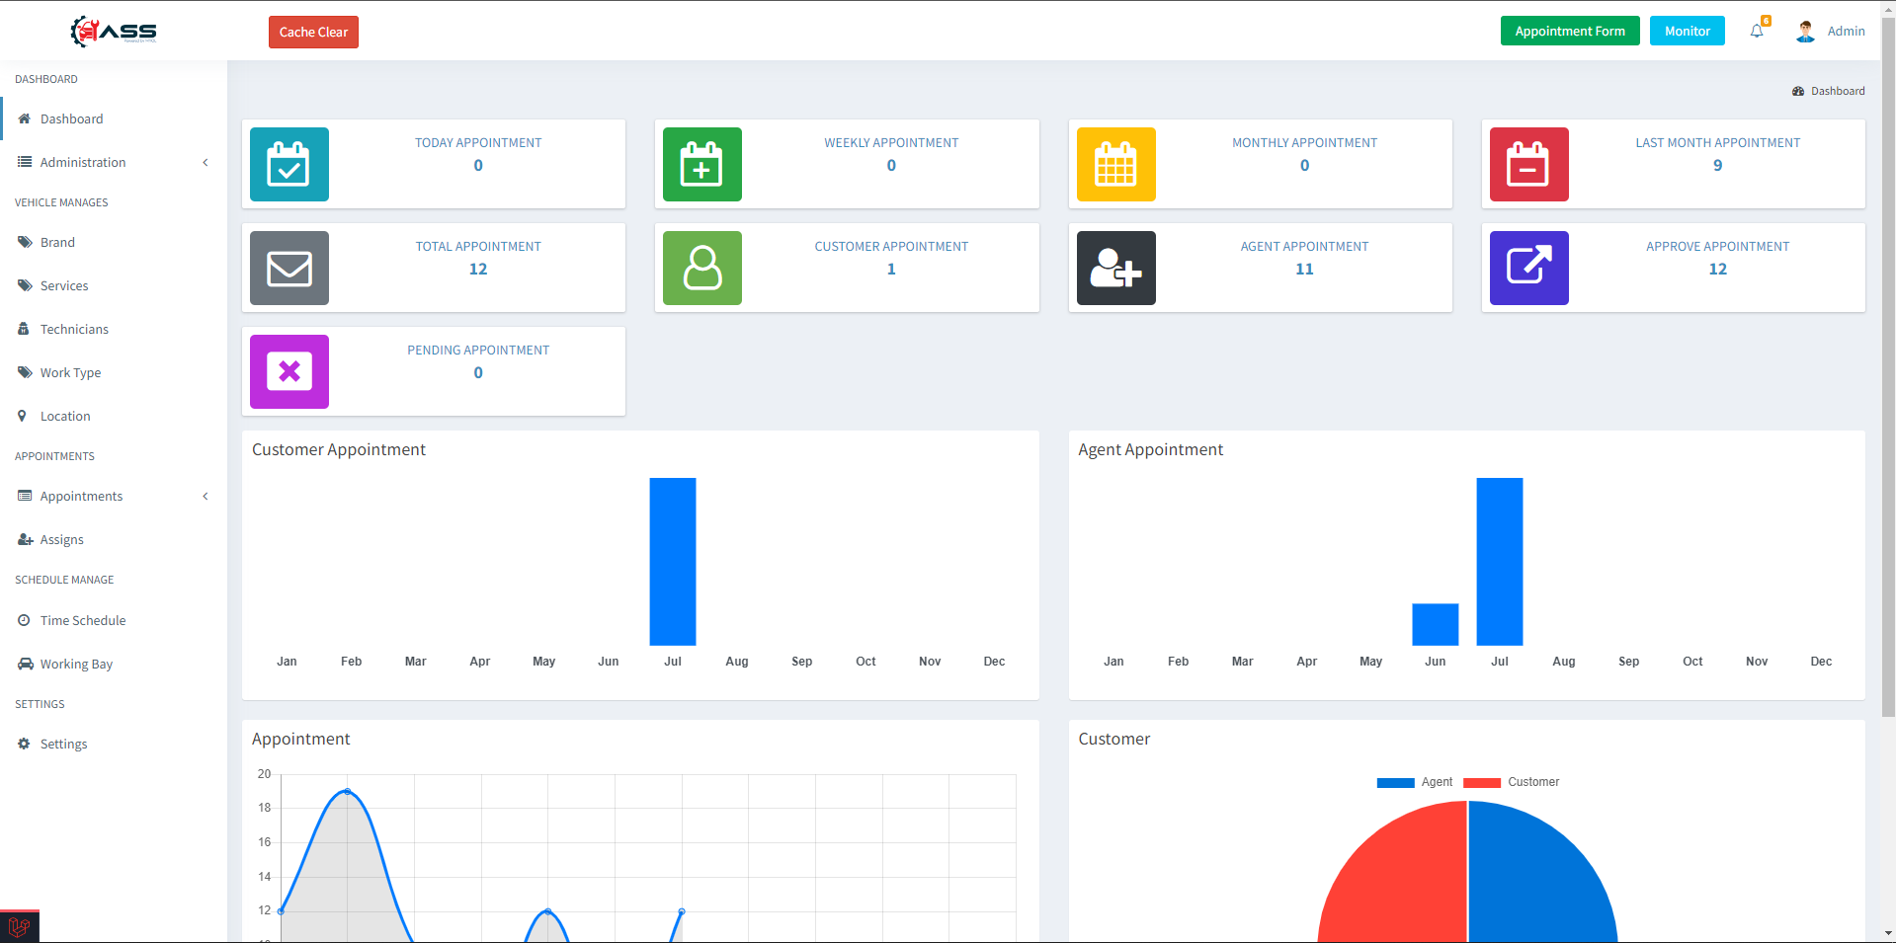
Task: Click the "TODAY APPOINTMENT" card label
Action: pos(478,142)
